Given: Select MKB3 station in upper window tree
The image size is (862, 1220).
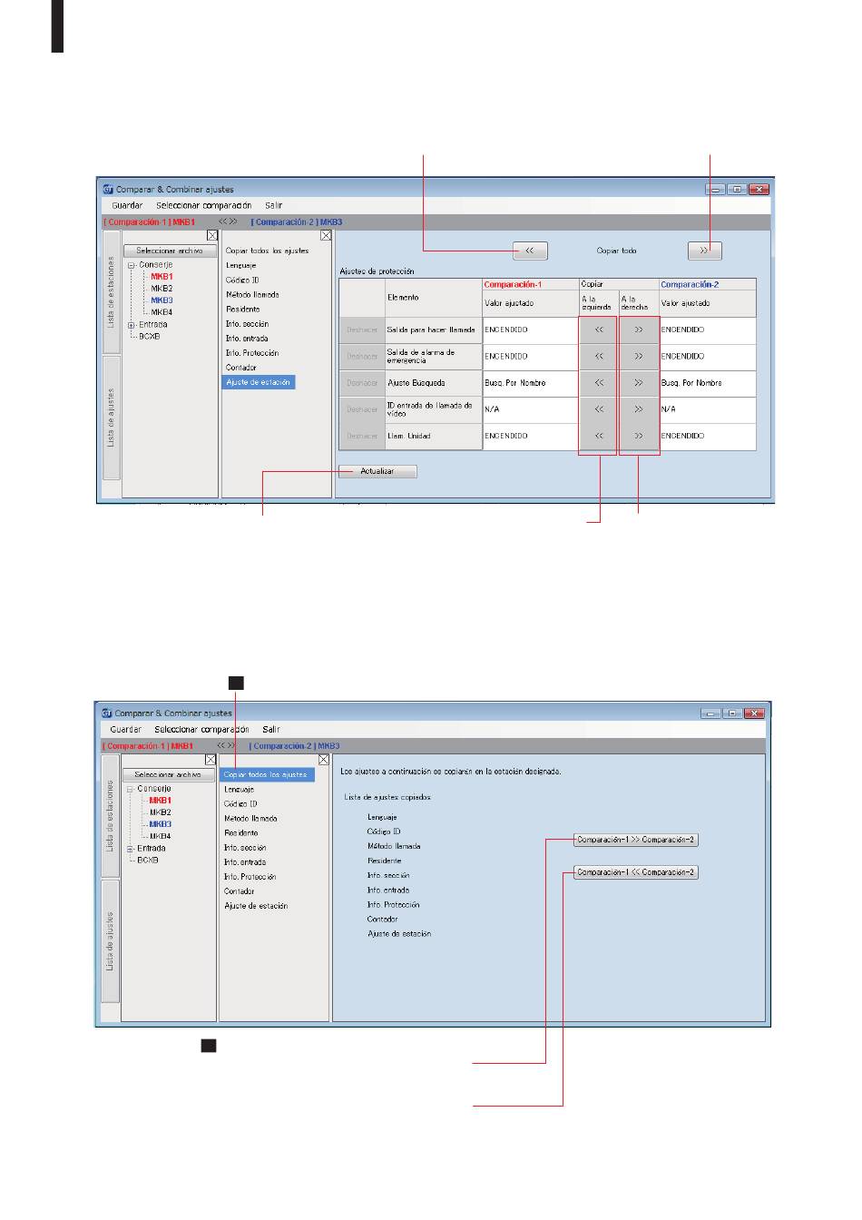Looking at the screenshot, I should (162, 300).
